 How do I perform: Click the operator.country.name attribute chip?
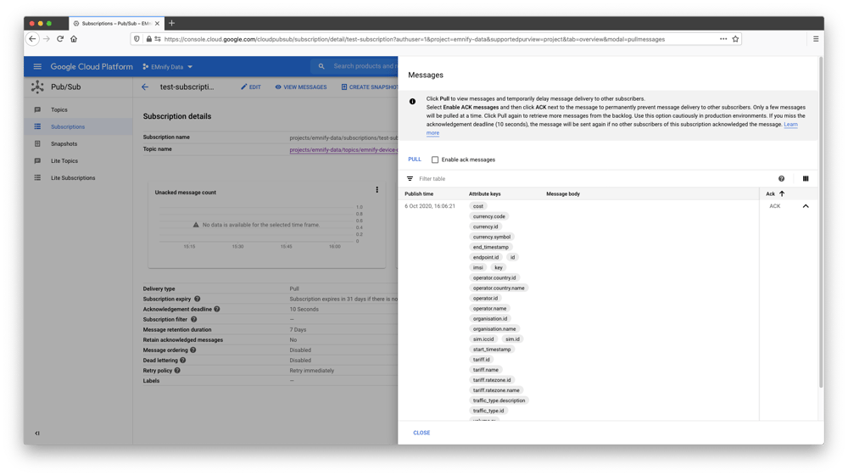tap(499, 288)
